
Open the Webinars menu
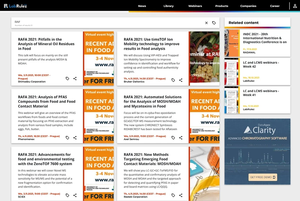[195, 6]
